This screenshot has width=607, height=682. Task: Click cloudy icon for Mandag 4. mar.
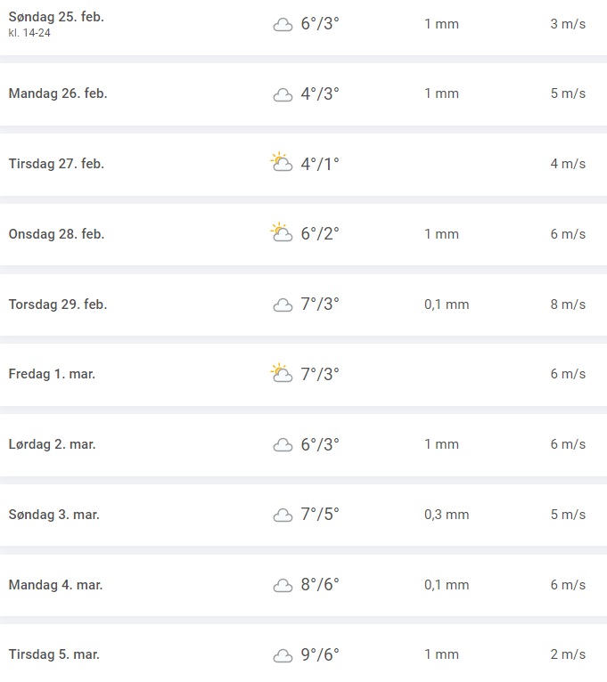click(x=283, y=586)
